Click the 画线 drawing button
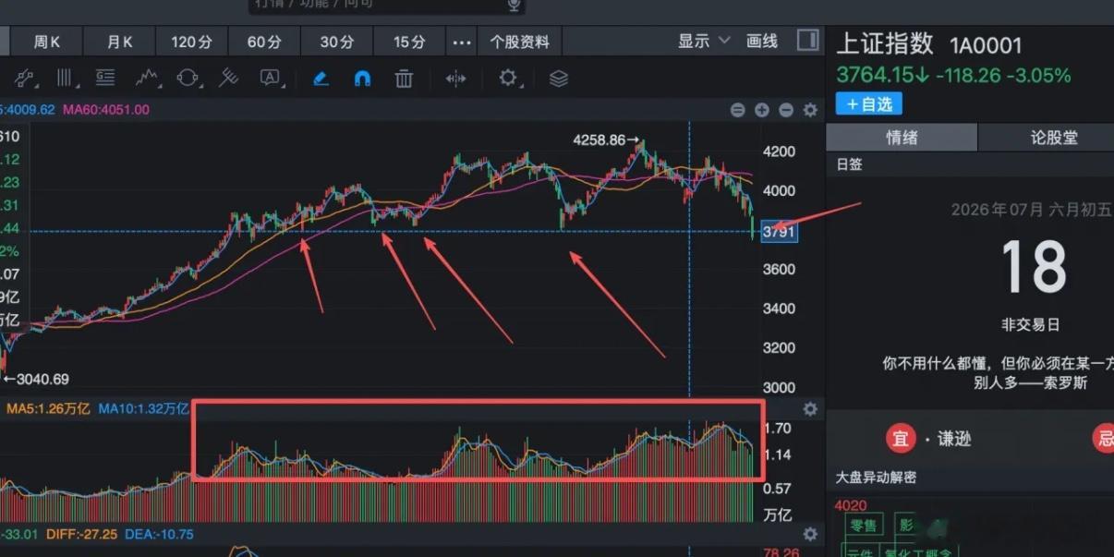 point(762,41)
